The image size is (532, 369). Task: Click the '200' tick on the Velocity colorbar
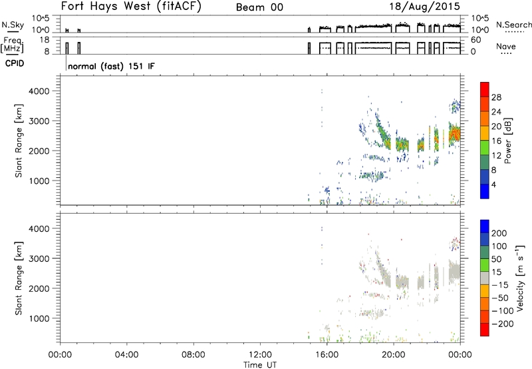(499, 233)
